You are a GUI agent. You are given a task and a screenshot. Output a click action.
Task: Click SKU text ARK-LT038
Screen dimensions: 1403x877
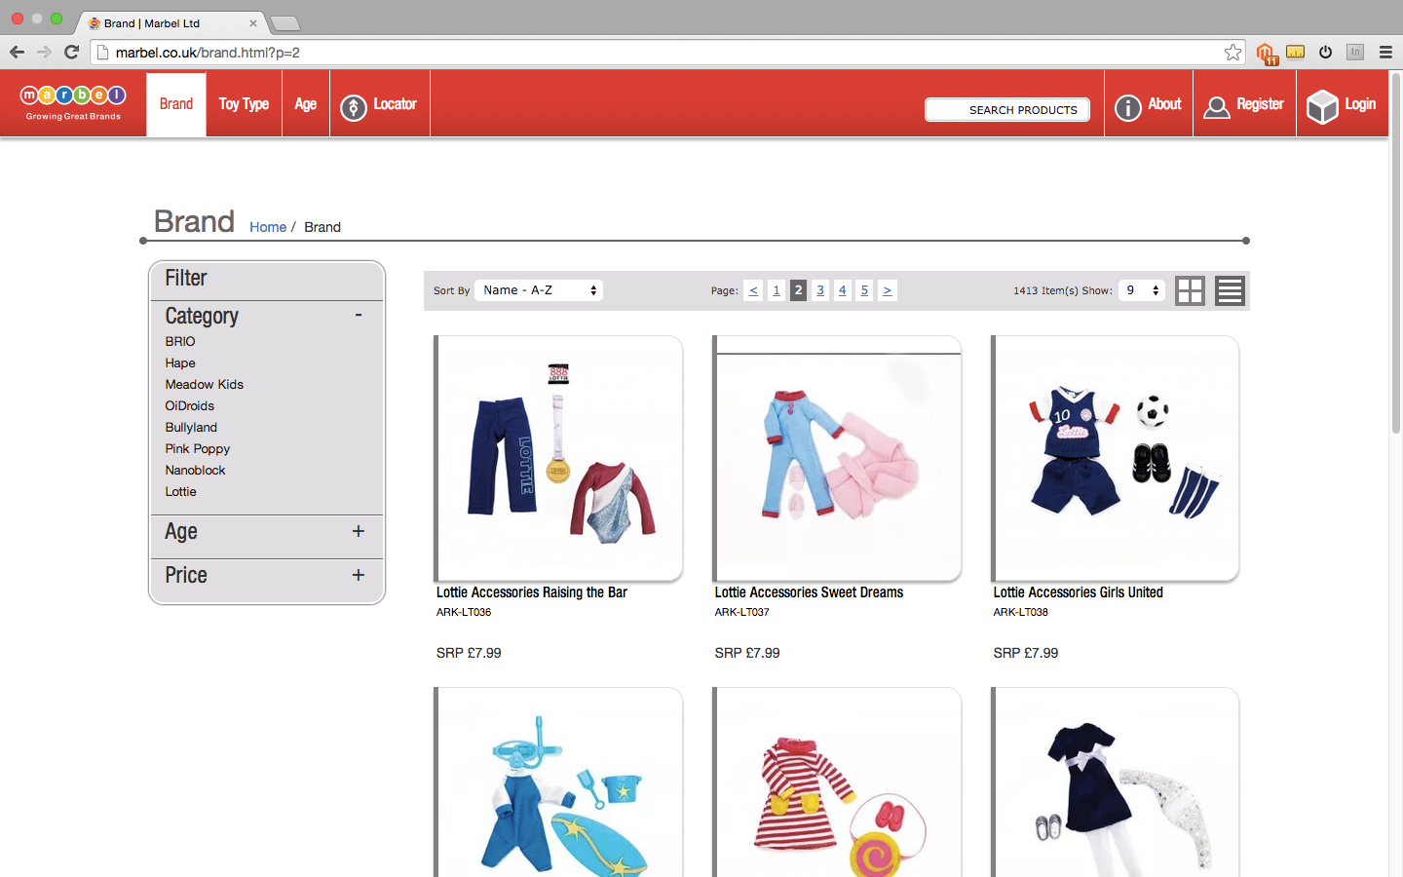tap(1021, 612)
